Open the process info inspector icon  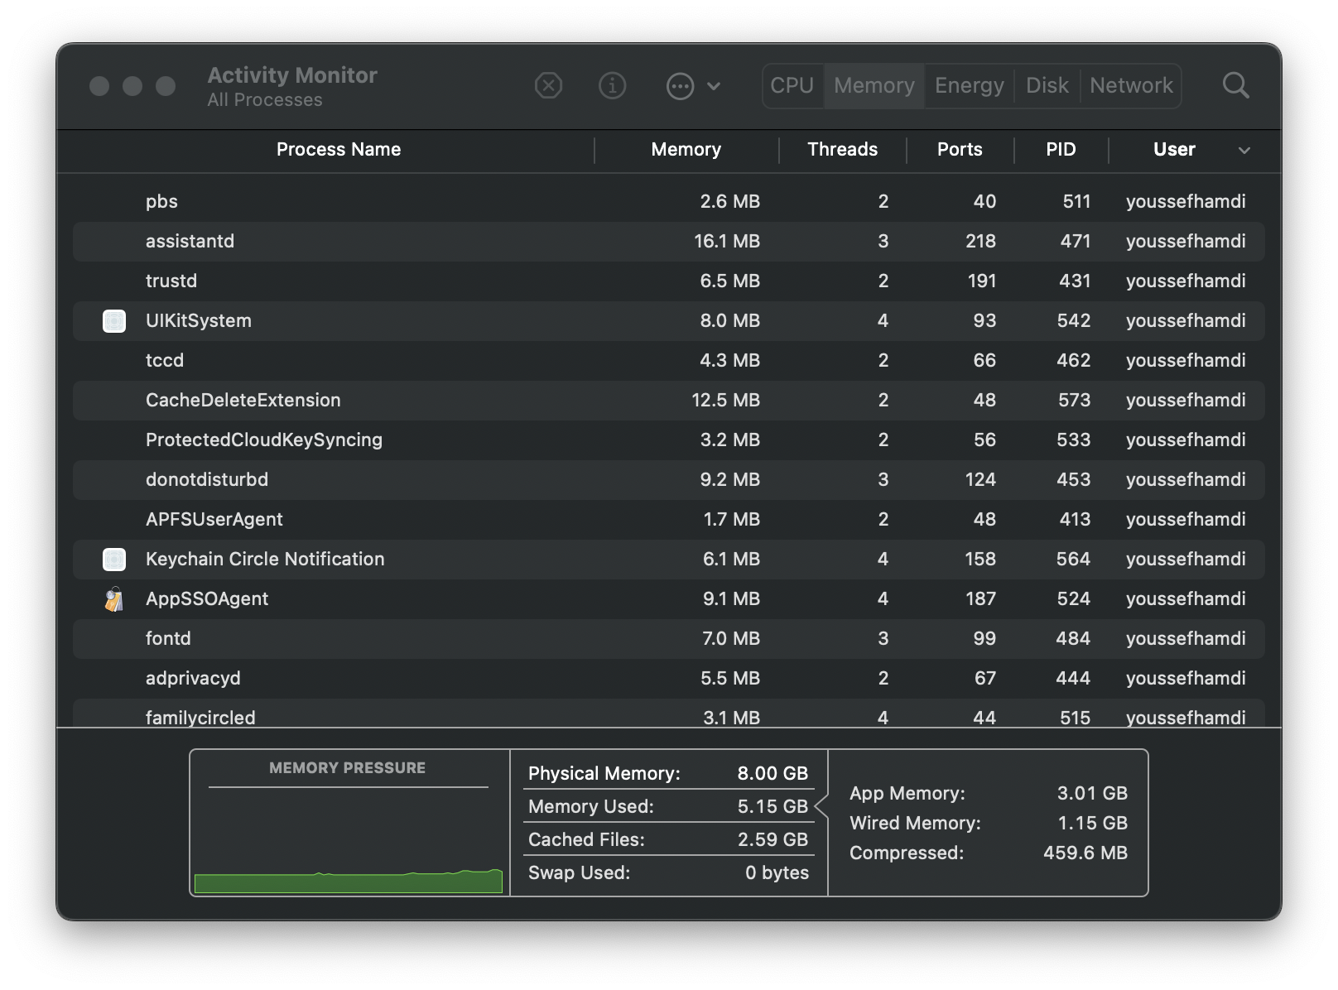point(612,85)
